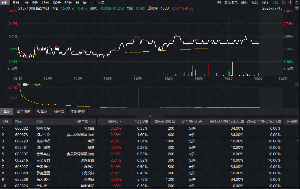
Task: Open the F9 button
Action: pos(219,3)
